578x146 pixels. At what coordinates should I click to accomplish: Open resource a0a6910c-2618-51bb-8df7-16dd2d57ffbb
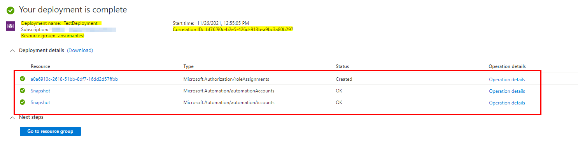point(74,79)
